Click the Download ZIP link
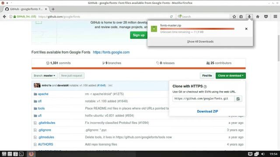 [207, 112]
